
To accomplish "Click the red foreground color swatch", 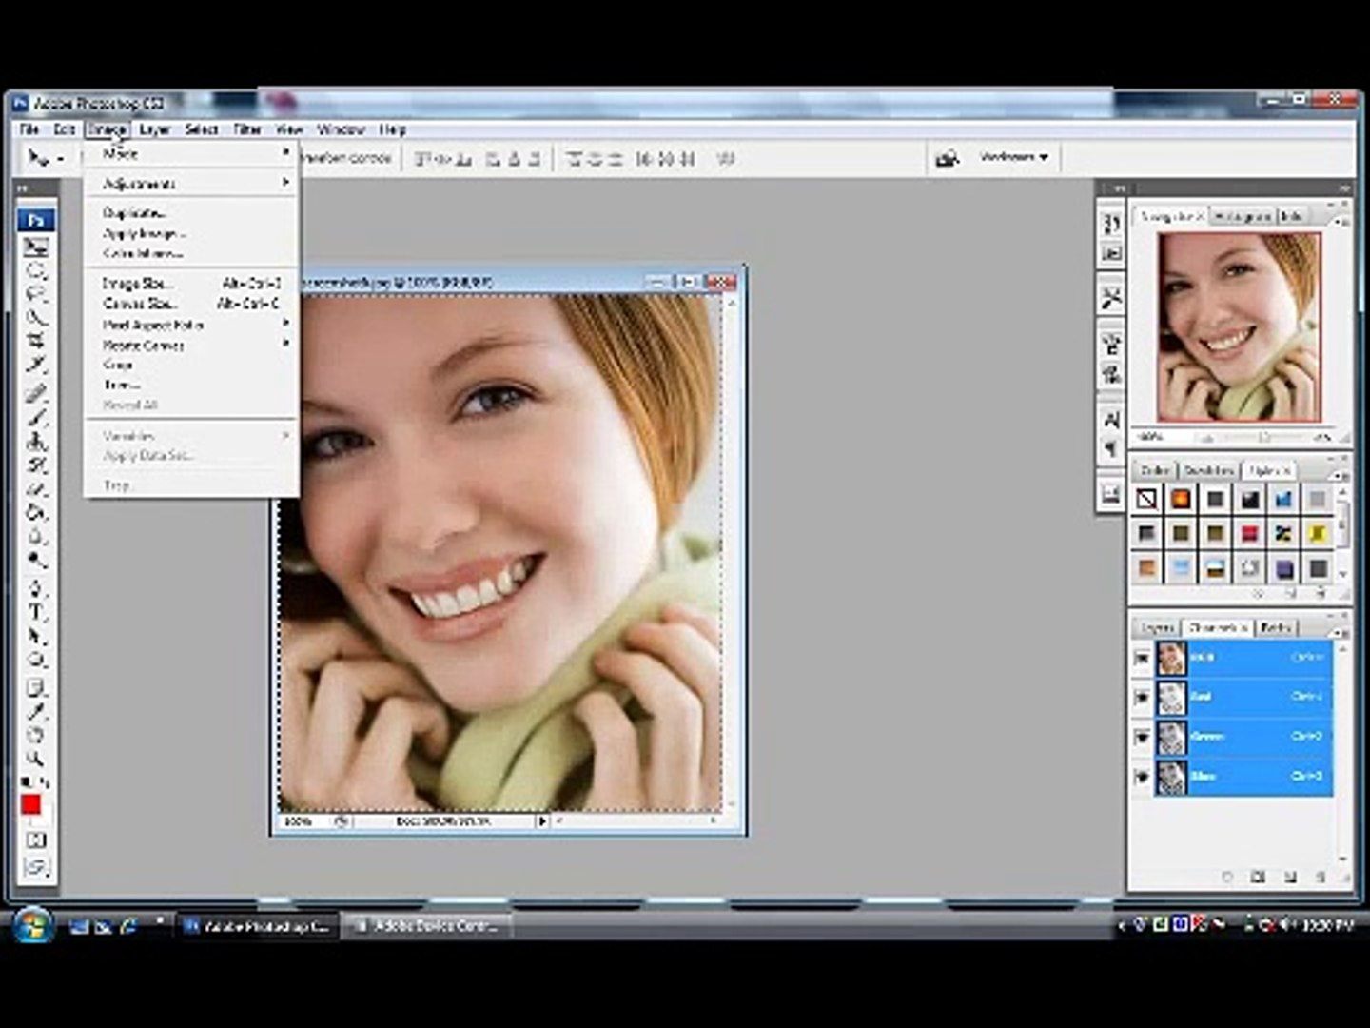I will pos(30,806).
